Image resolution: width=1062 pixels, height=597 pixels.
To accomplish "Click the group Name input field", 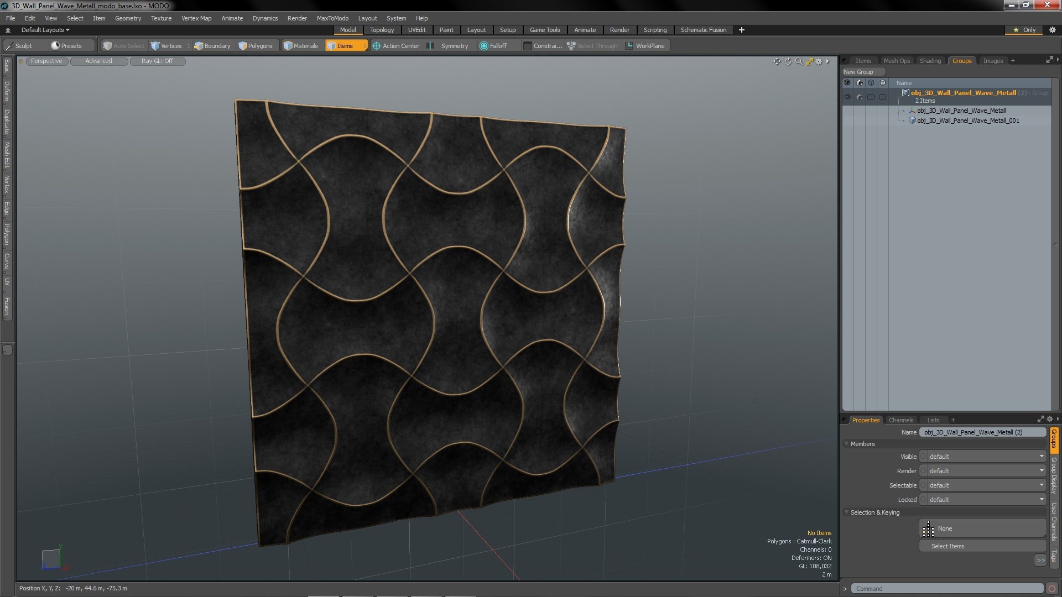I will [982, 432].
